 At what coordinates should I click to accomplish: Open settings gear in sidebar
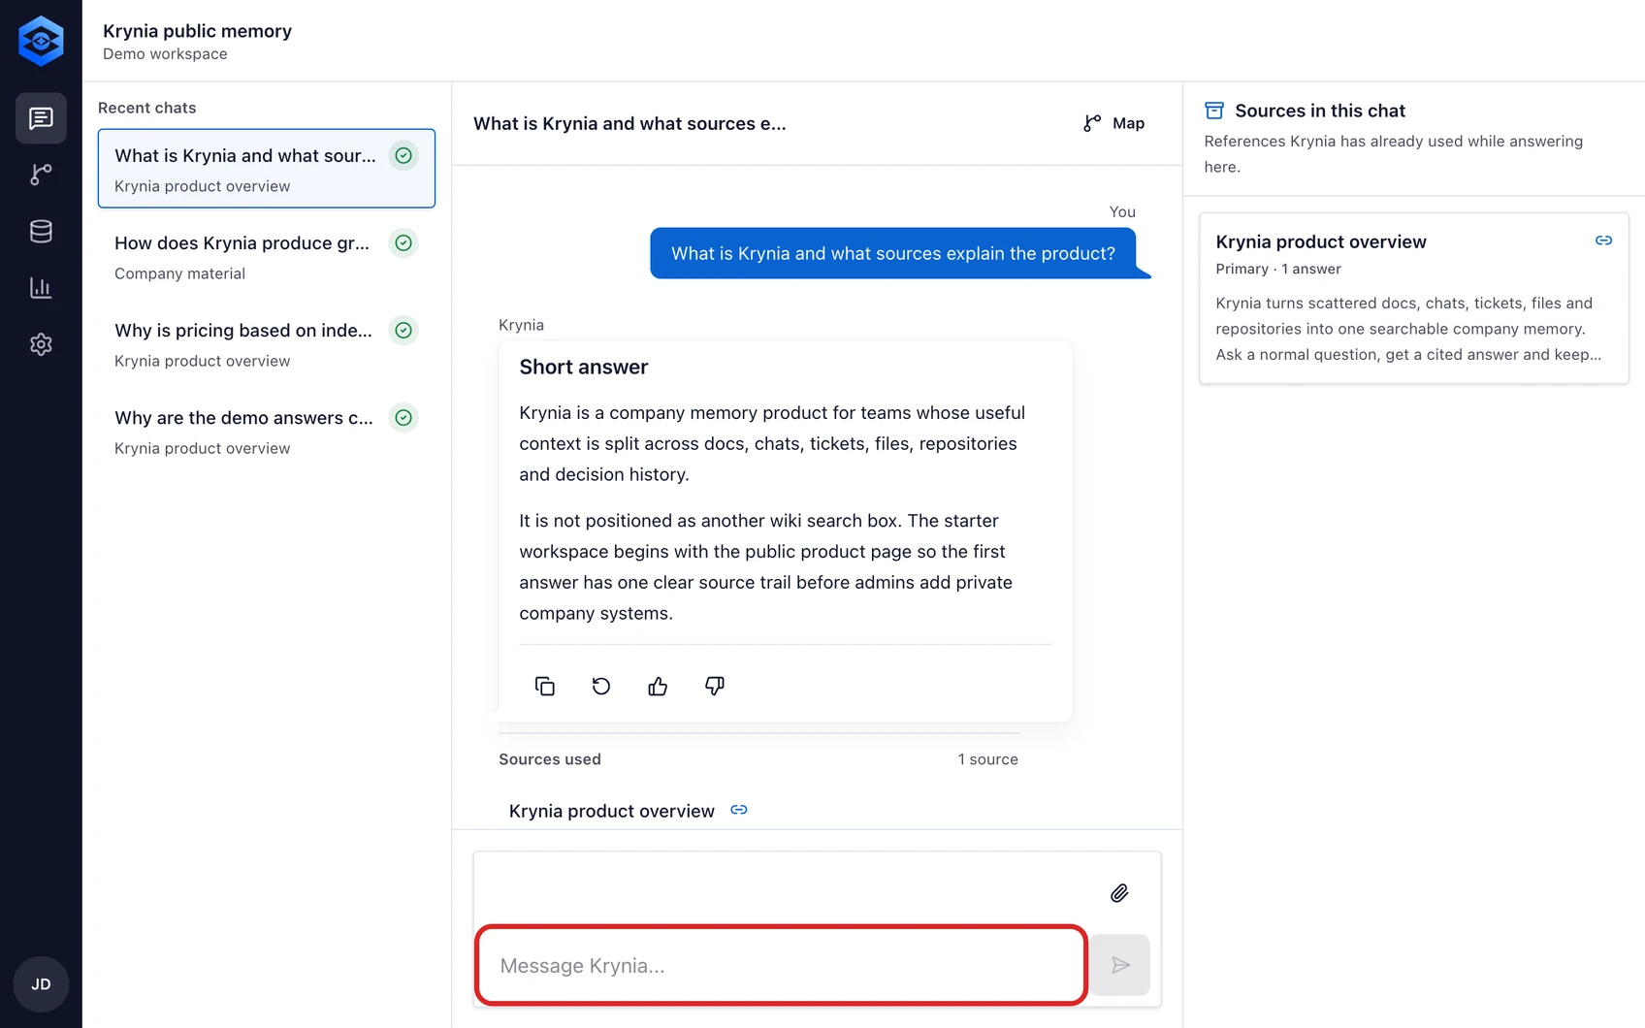(41, 344)
